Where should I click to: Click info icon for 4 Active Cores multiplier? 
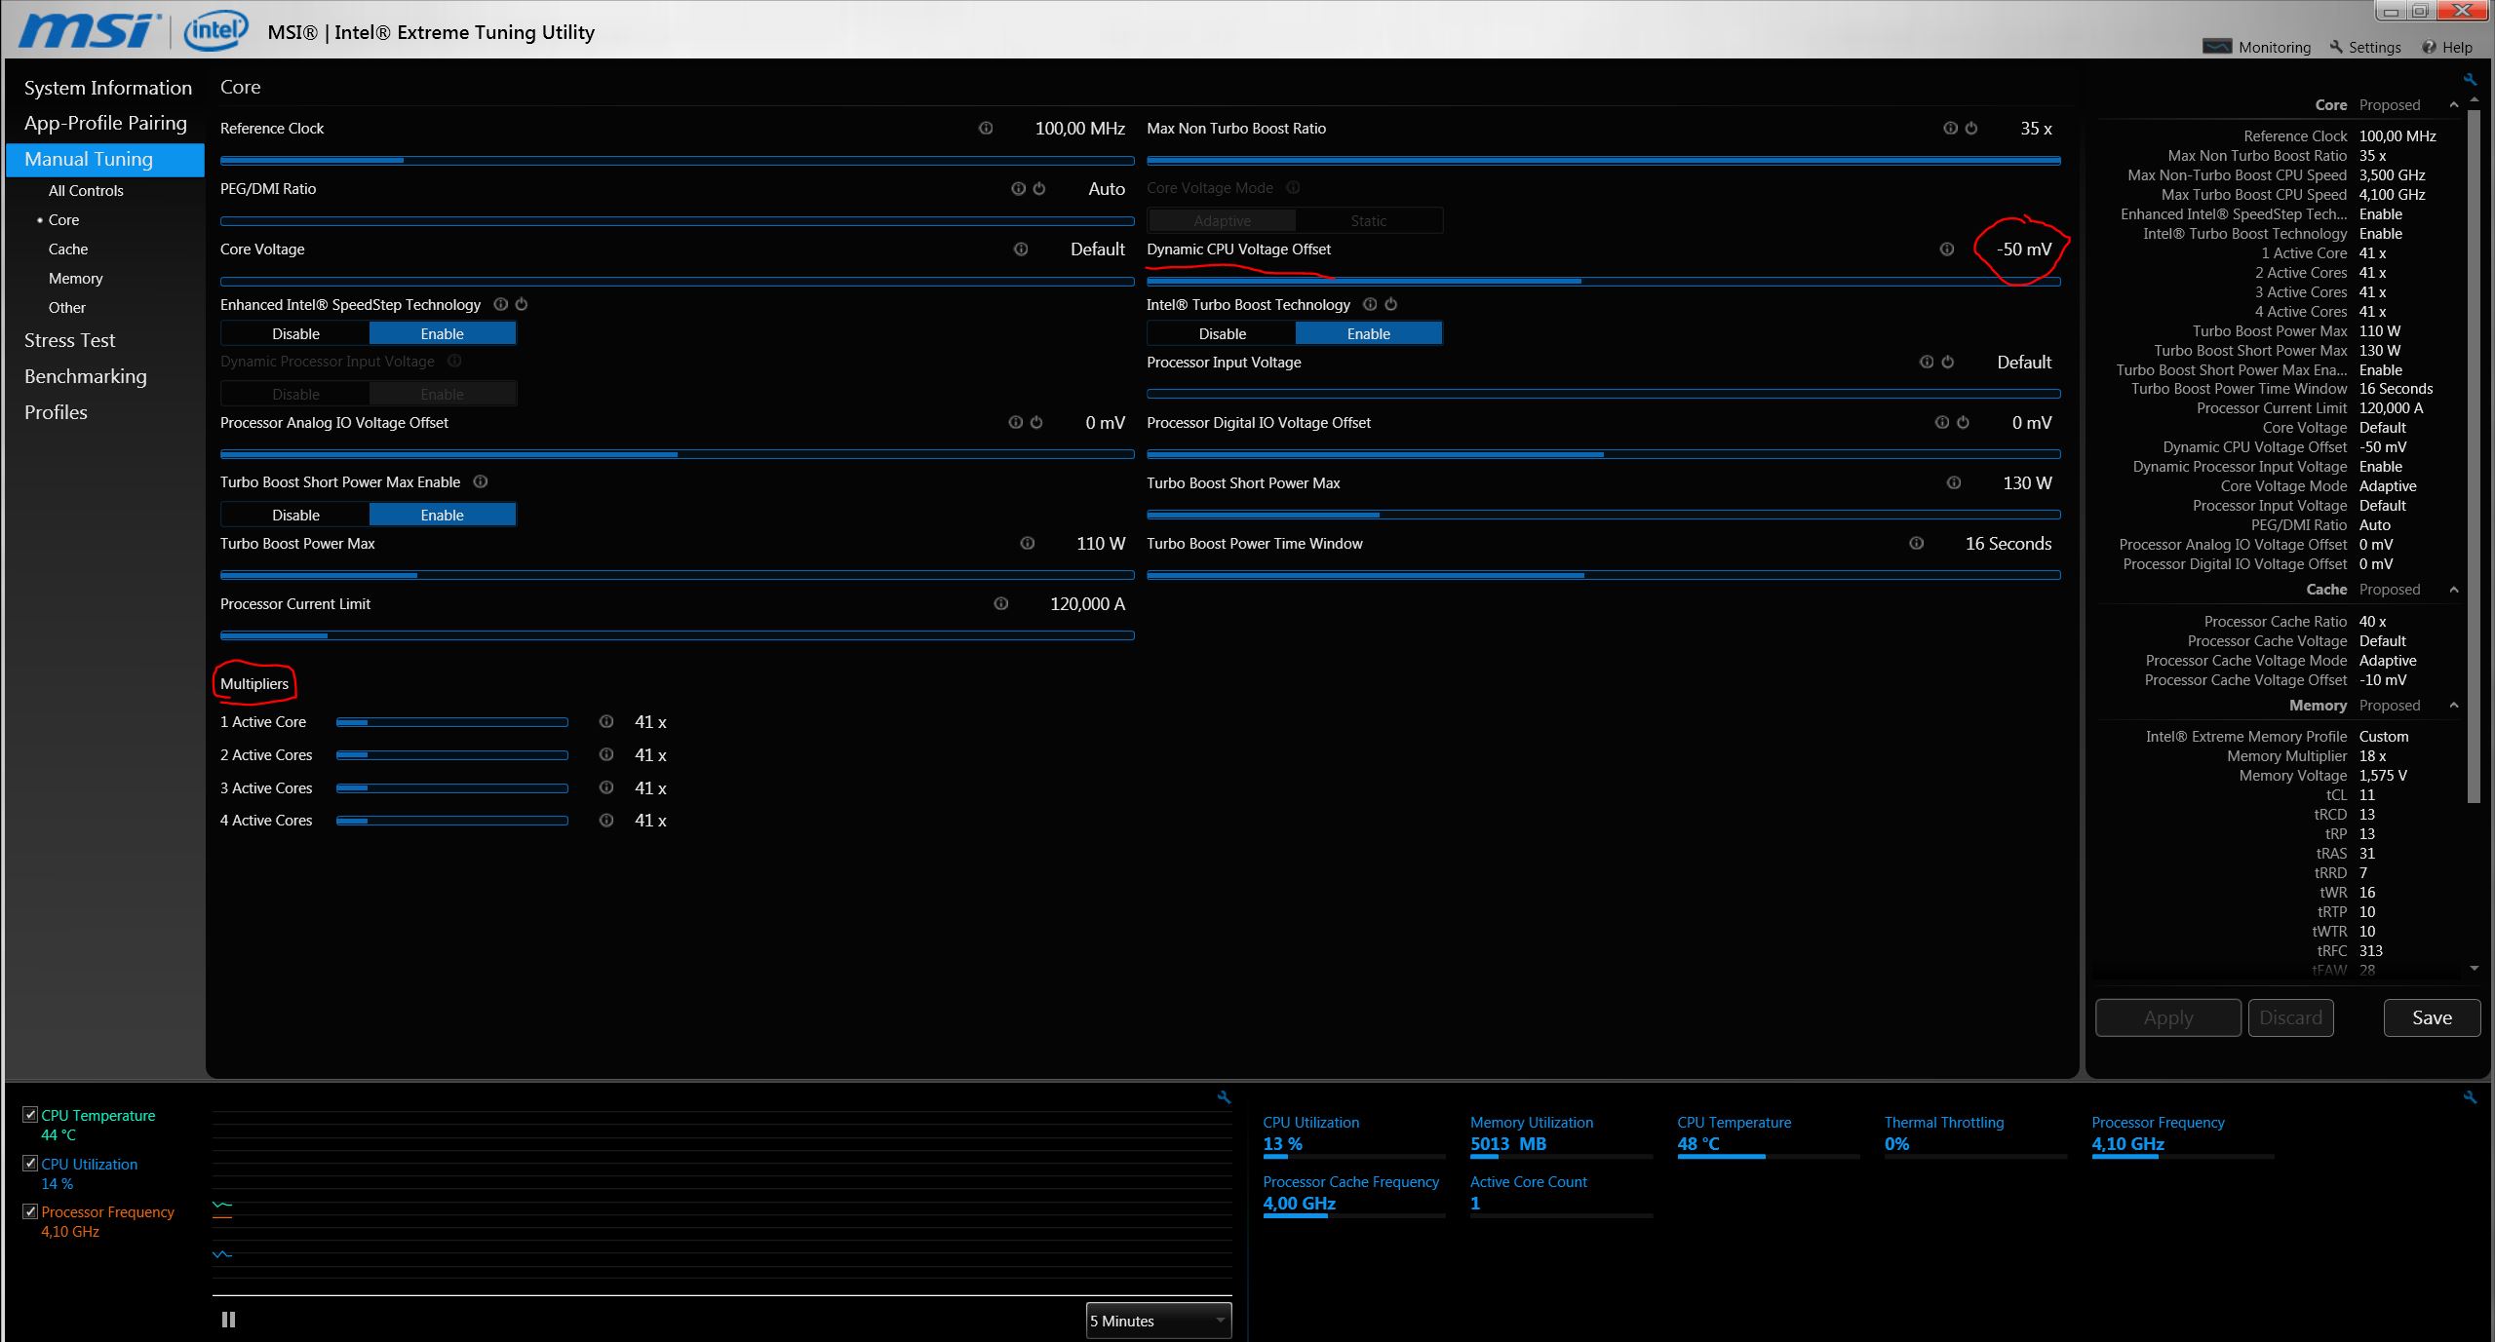tap(606, 820)
